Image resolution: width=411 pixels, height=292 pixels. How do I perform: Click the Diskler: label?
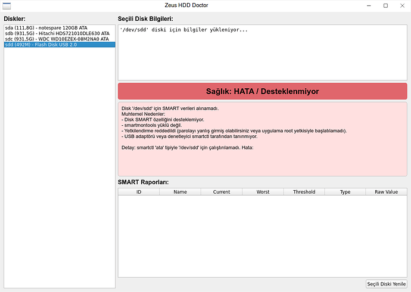point(15,19)
